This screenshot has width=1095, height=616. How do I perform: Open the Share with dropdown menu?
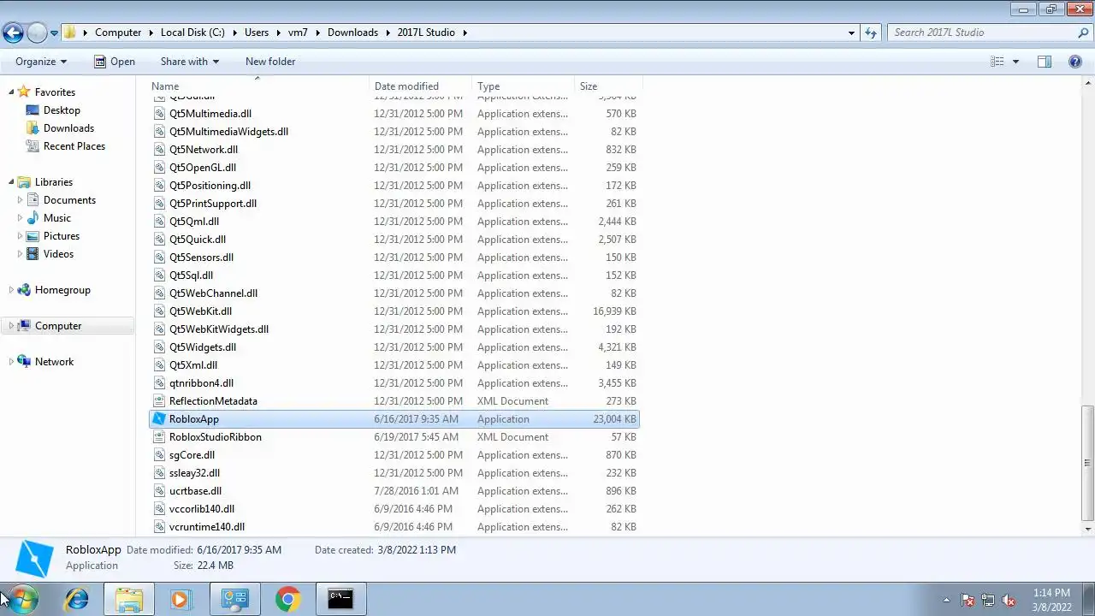coord(190,62)
